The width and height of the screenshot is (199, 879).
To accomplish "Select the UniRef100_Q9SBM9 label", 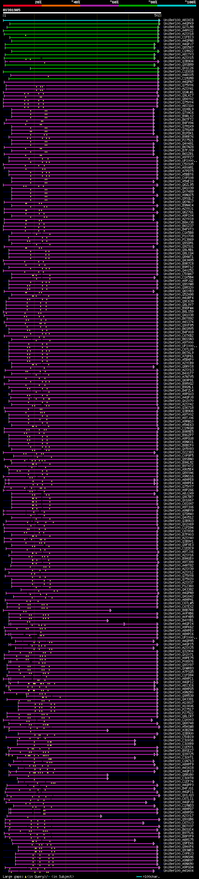I will [178, 65].
